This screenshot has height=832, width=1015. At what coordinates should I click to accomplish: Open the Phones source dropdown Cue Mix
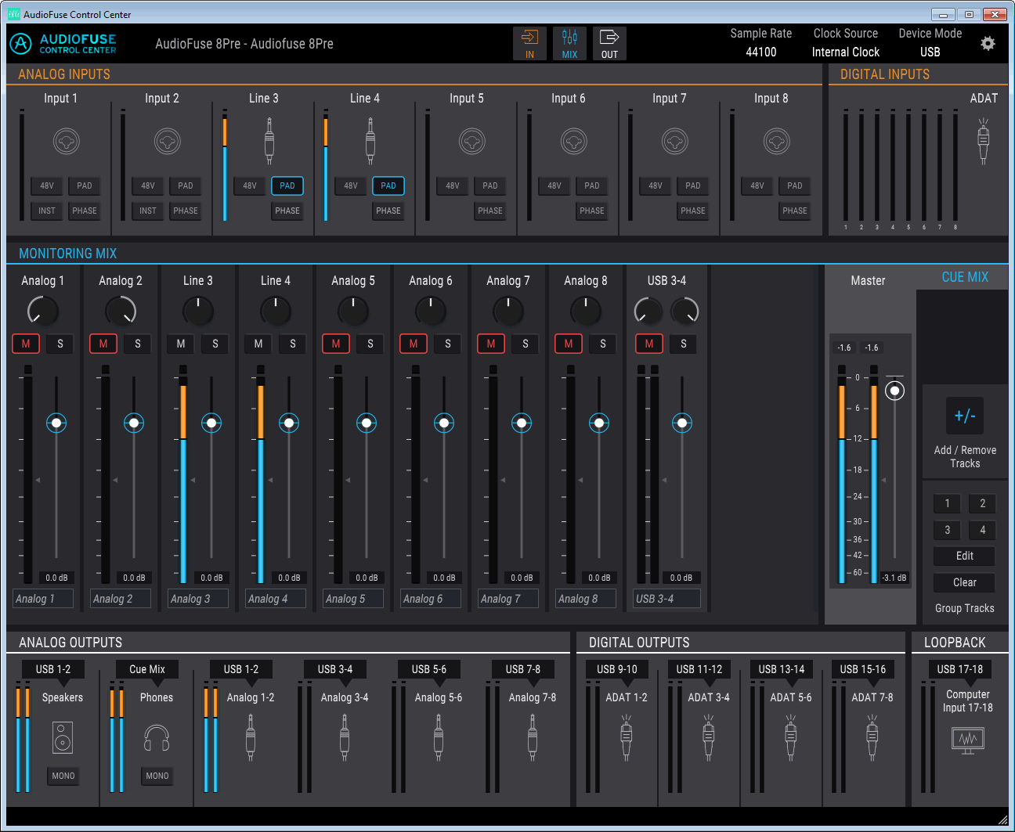click(x=147, y=669)
